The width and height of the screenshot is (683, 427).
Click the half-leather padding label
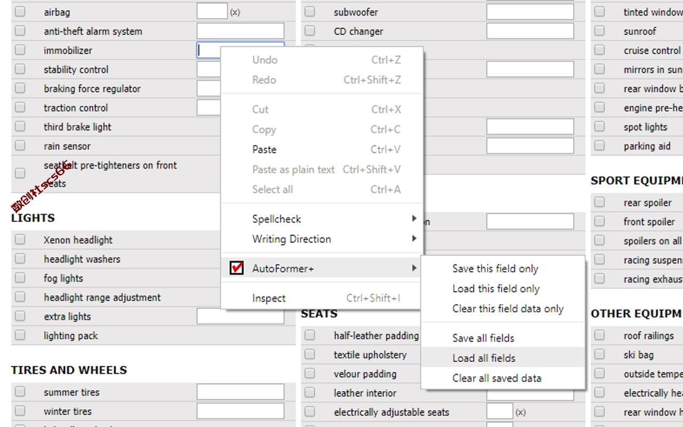376,336
